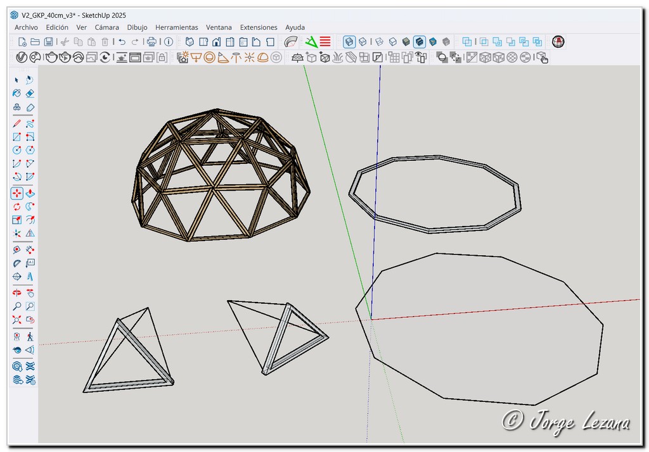Choose the Orbit camera tool
Image resolution: width=649 pixels, height=452 pixels.
(x=16, y=293)
